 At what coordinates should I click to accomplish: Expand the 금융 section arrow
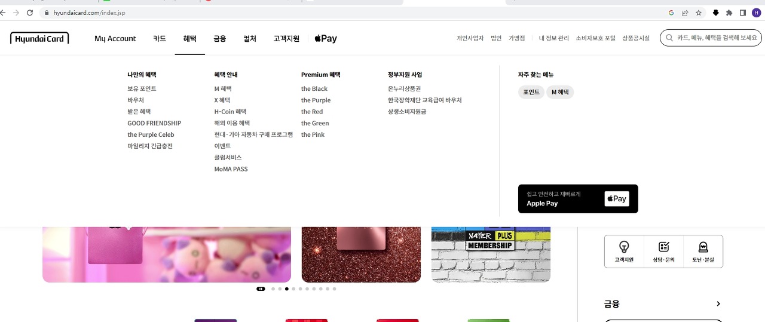[718, 304]
